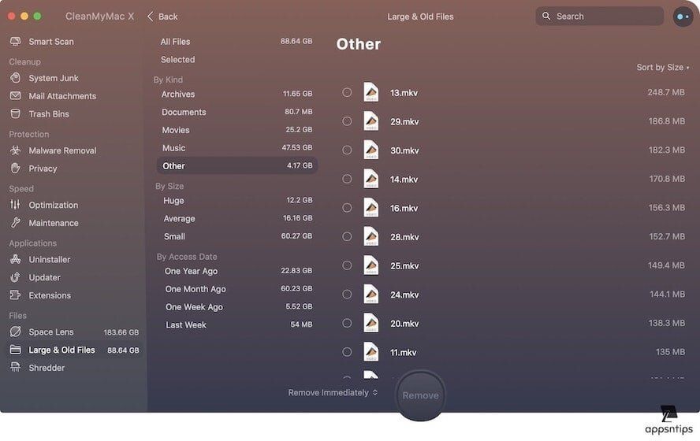Open the Documents kind filter
Screen dimensions: 700x441
[236, 112]
